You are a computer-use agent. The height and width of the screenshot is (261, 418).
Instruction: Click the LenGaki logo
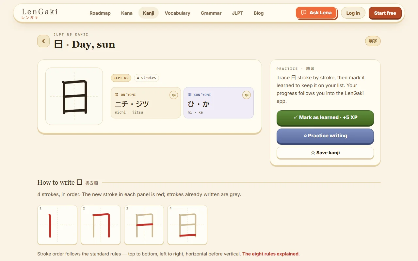point(40,13)
